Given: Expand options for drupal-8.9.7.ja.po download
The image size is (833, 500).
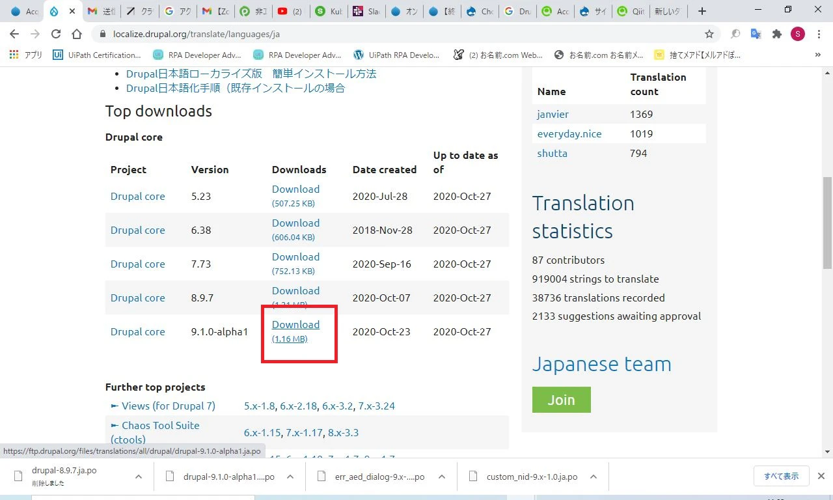Looking at the screenshot, I should pos(139,477).
